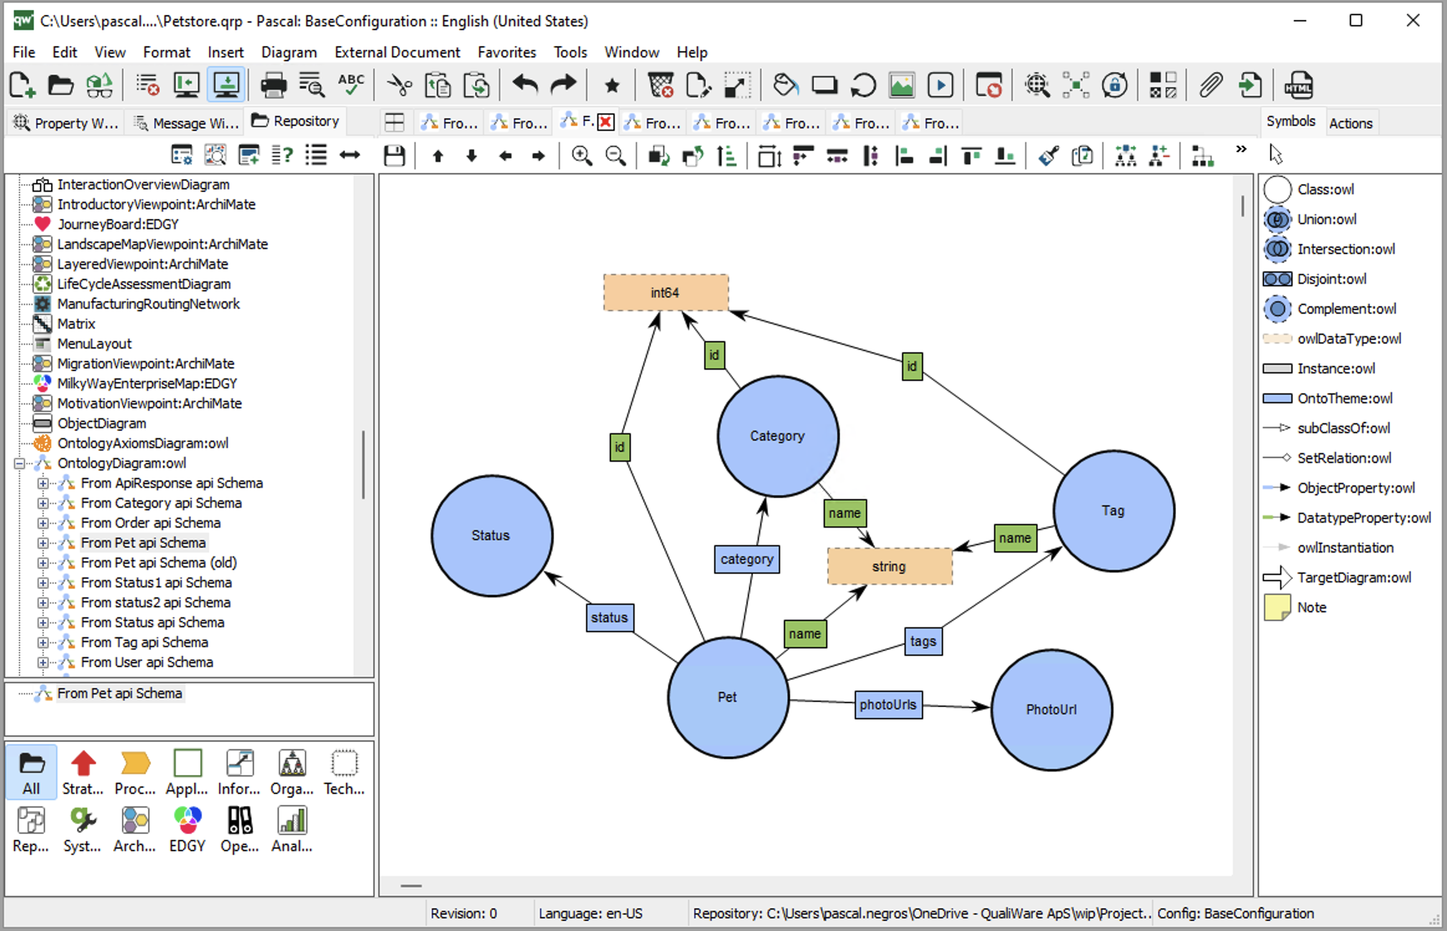Click the Redo arrow icon
1447x931 pixels.
point(564,85)
